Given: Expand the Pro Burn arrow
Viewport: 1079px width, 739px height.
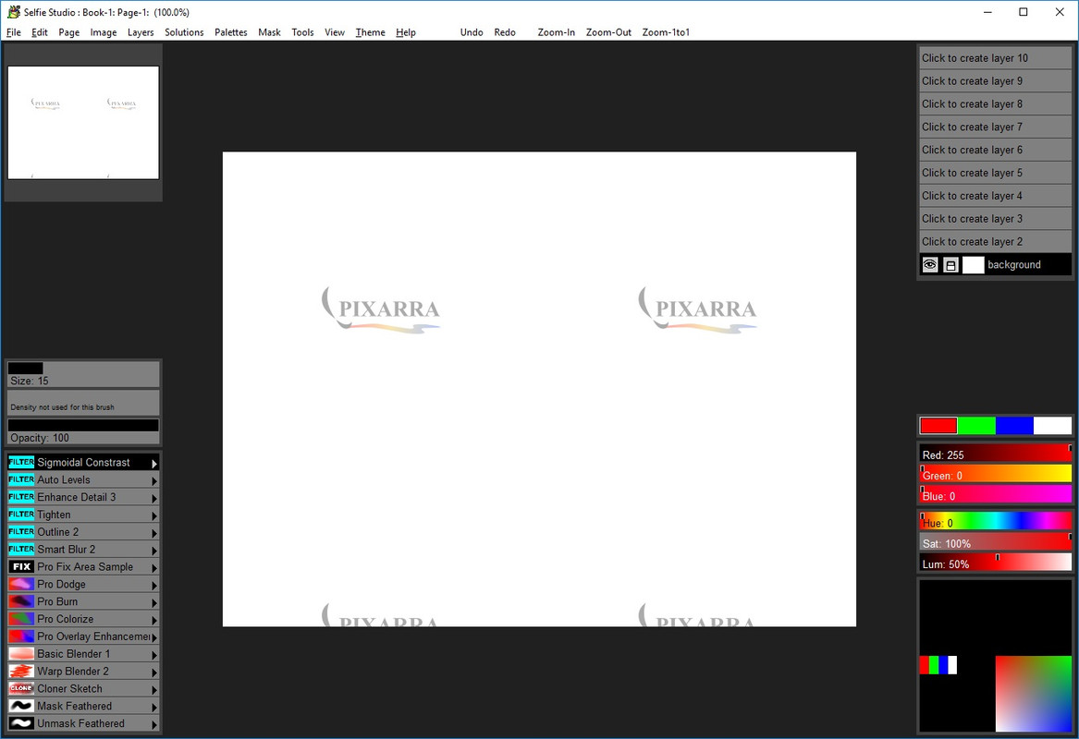Looking at the screenshot, I should tap(154, 602).
